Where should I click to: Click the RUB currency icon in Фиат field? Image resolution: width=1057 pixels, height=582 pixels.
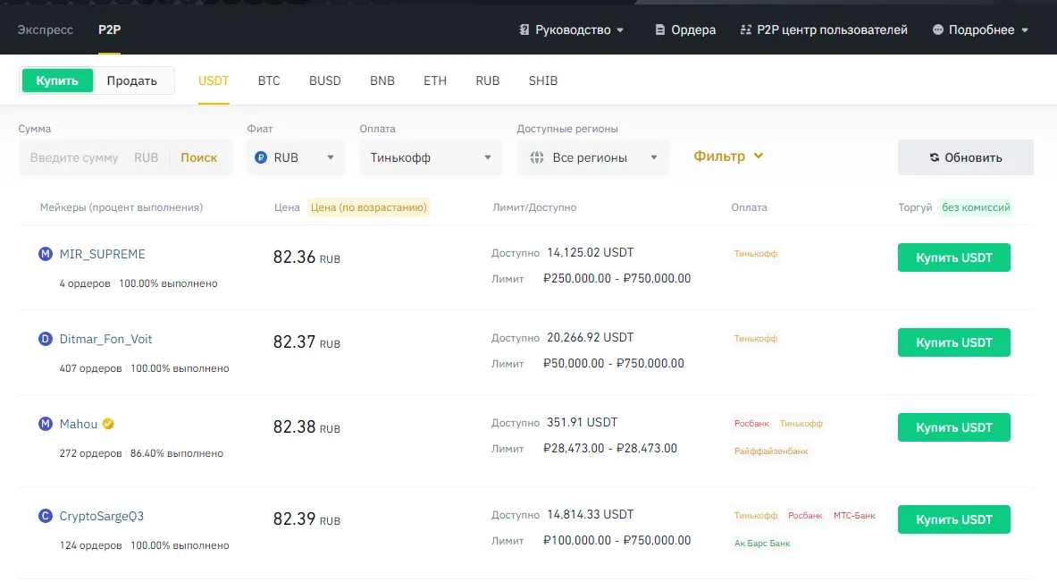coord(260,157)
